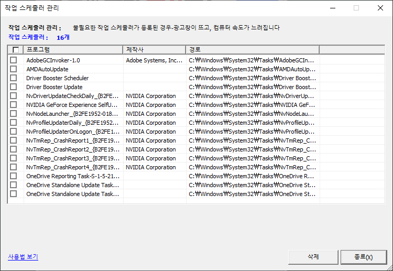This screenshot has width=393, height=271.
Task: Check the Driver Booster Update checkbox
Action: (14, 86)
